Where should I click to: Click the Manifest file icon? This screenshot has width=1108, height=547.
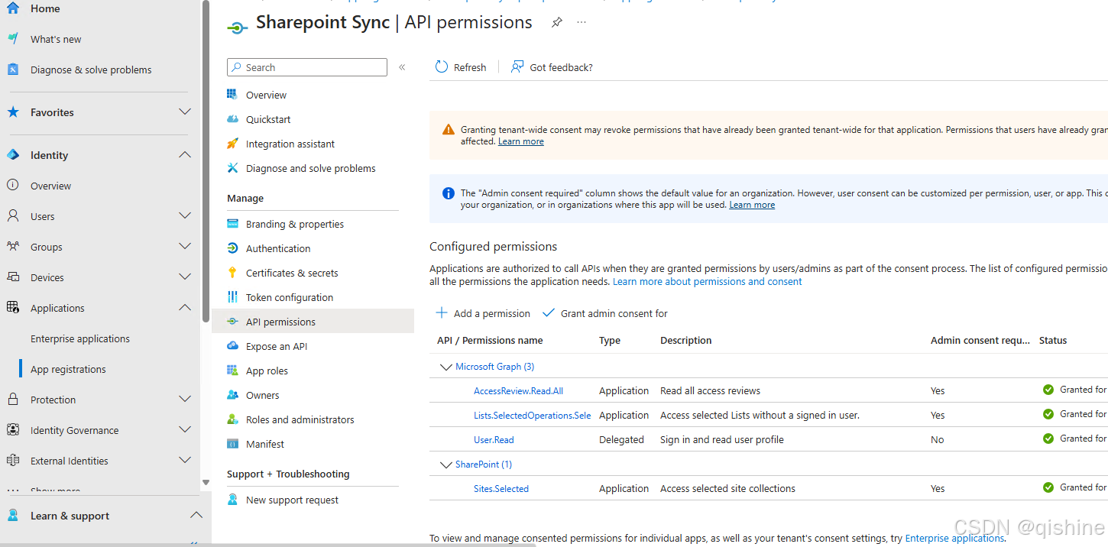point(233,444)
